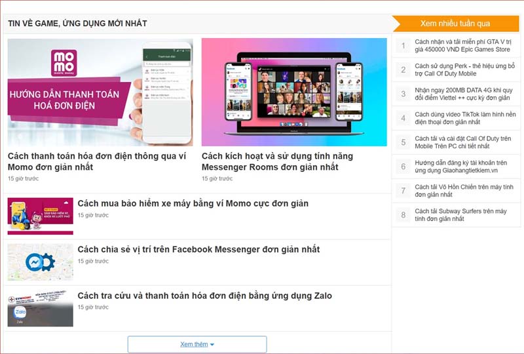Open the Facebook Messenger location sharing thumbnail
Image resolution: width=524 pixels, height=354 pixels.
pos(41,262)
